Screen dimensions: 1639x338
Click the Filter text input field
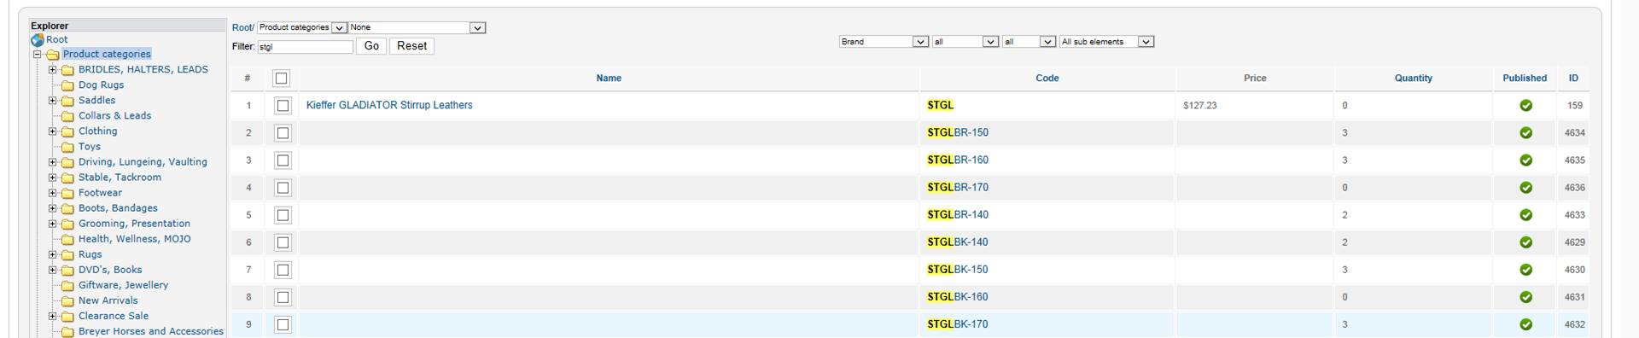(x=305, y=47)
